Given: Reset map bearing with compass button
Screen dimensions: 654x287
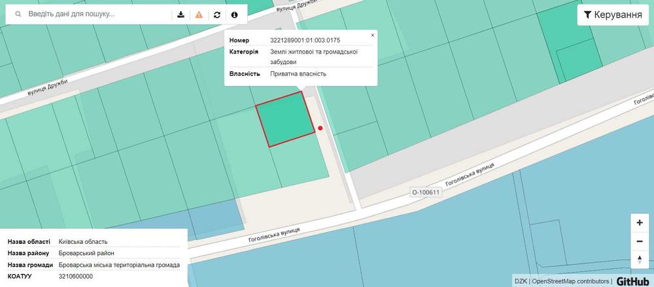Looking at the screenshot, I should pos(640,259).
